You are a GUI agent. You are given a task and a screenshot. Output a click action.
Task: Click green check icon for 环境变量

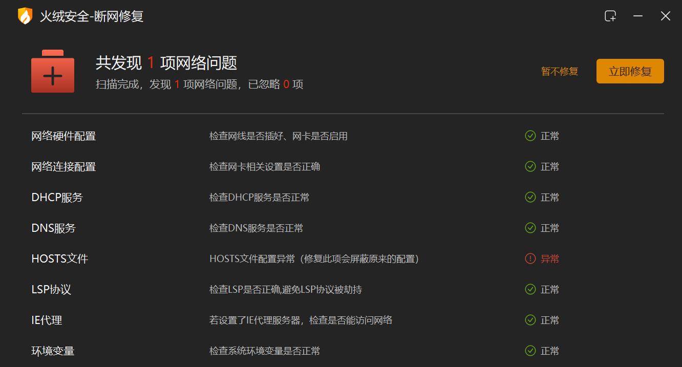pyautogui.click(x=530, y=351)
